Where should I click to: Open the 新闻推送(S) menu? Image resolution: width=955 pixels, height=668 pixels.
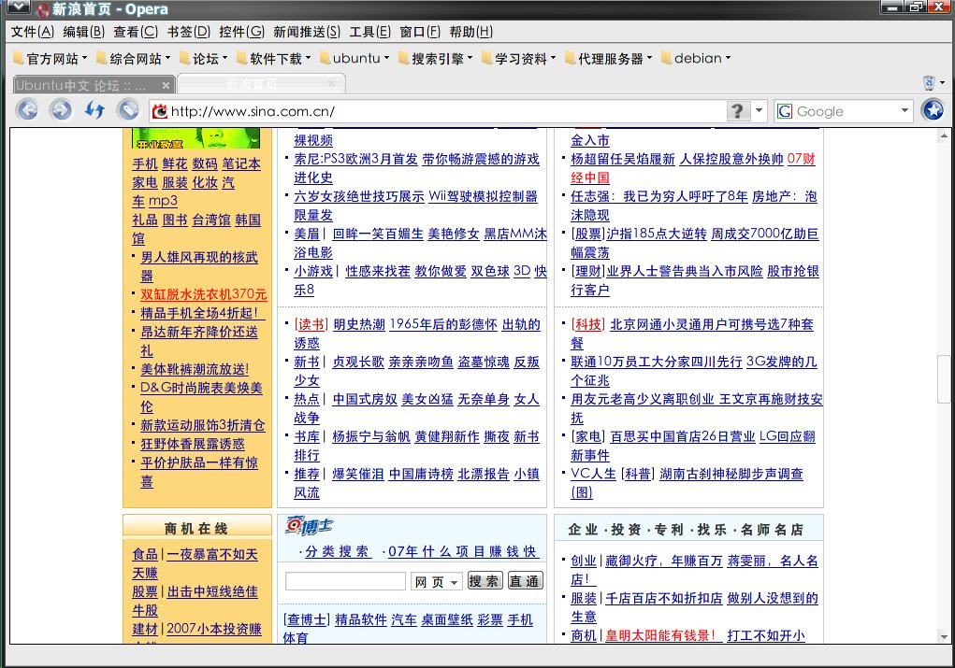coord(307,32)
